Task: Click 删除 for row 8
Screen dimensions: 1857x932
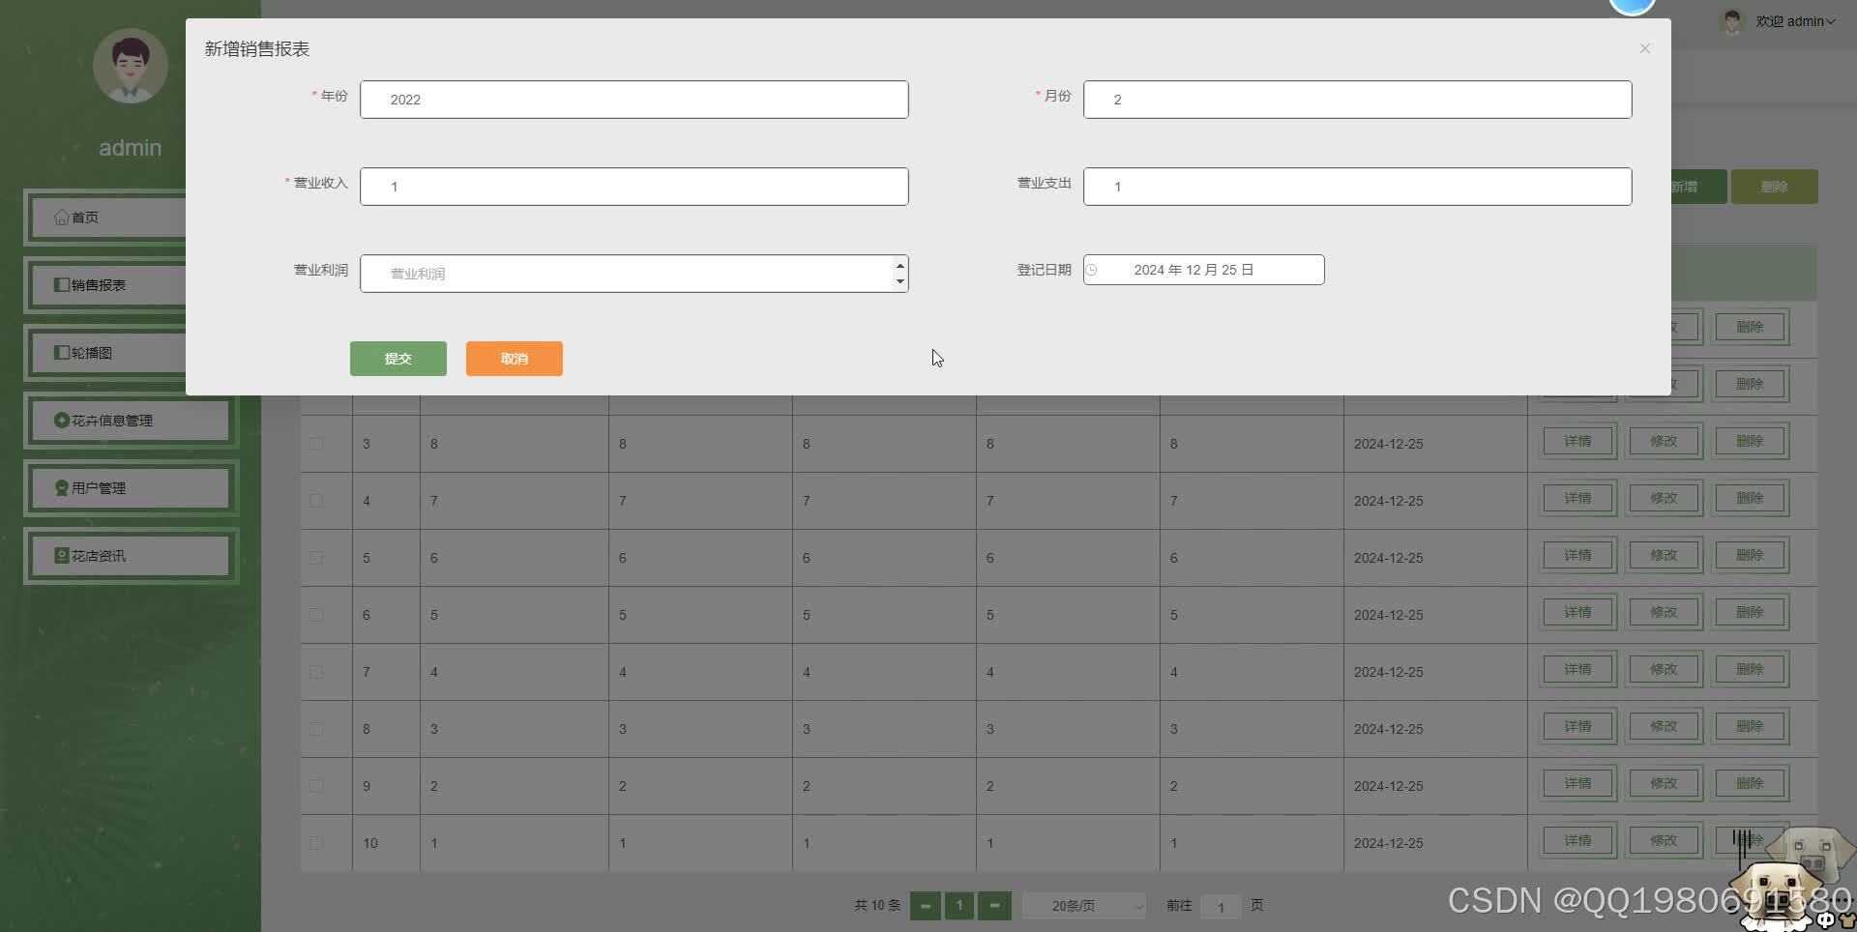Action: pos(1750,726)
